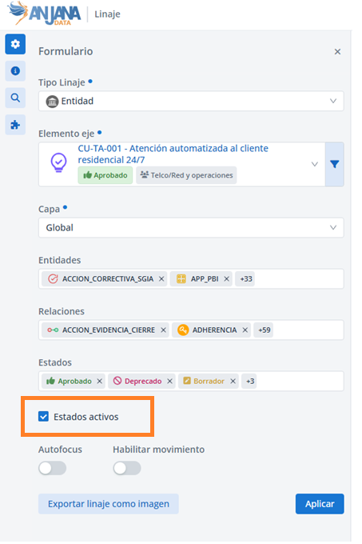The width and height of the screenshot is (362, 544).
Task: Expand the Capa Global dropdown
Action: click(x=191, y=227)
